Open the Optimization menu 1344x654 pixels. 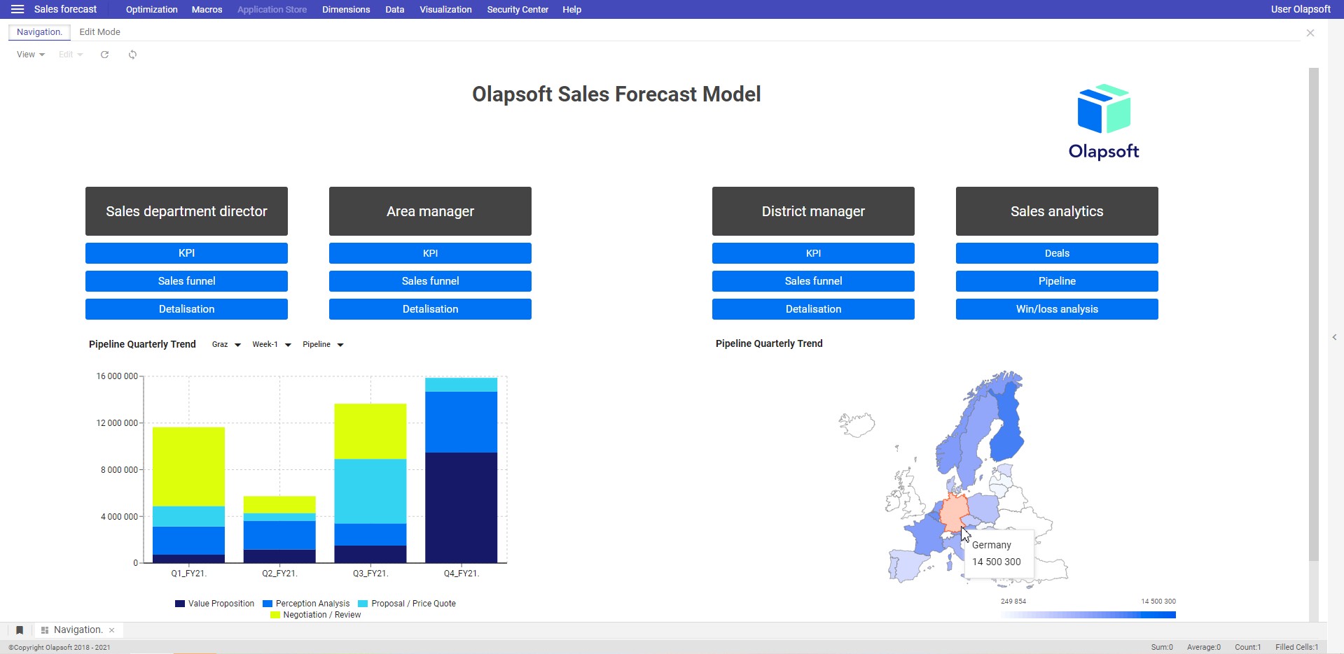[151, 9]
